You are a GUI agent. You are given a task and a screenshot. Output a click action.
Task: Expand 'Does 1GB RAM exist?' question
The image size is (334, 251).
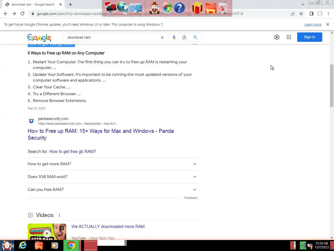(x=113, y=177)
